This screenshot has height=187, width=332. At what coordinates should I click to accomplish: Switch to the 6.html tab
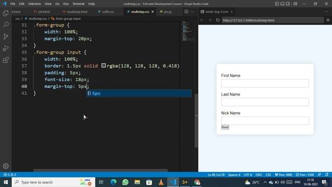tap(16, 11)
